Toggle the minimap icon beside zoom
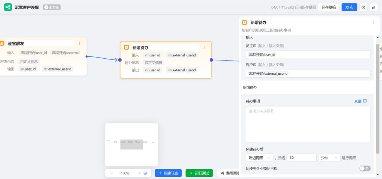 145,173
